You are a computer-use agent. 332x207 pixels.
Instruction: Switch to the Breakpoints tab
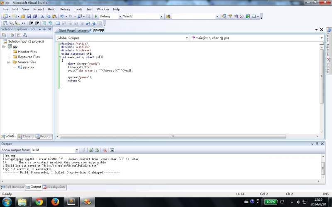(54, 187)
